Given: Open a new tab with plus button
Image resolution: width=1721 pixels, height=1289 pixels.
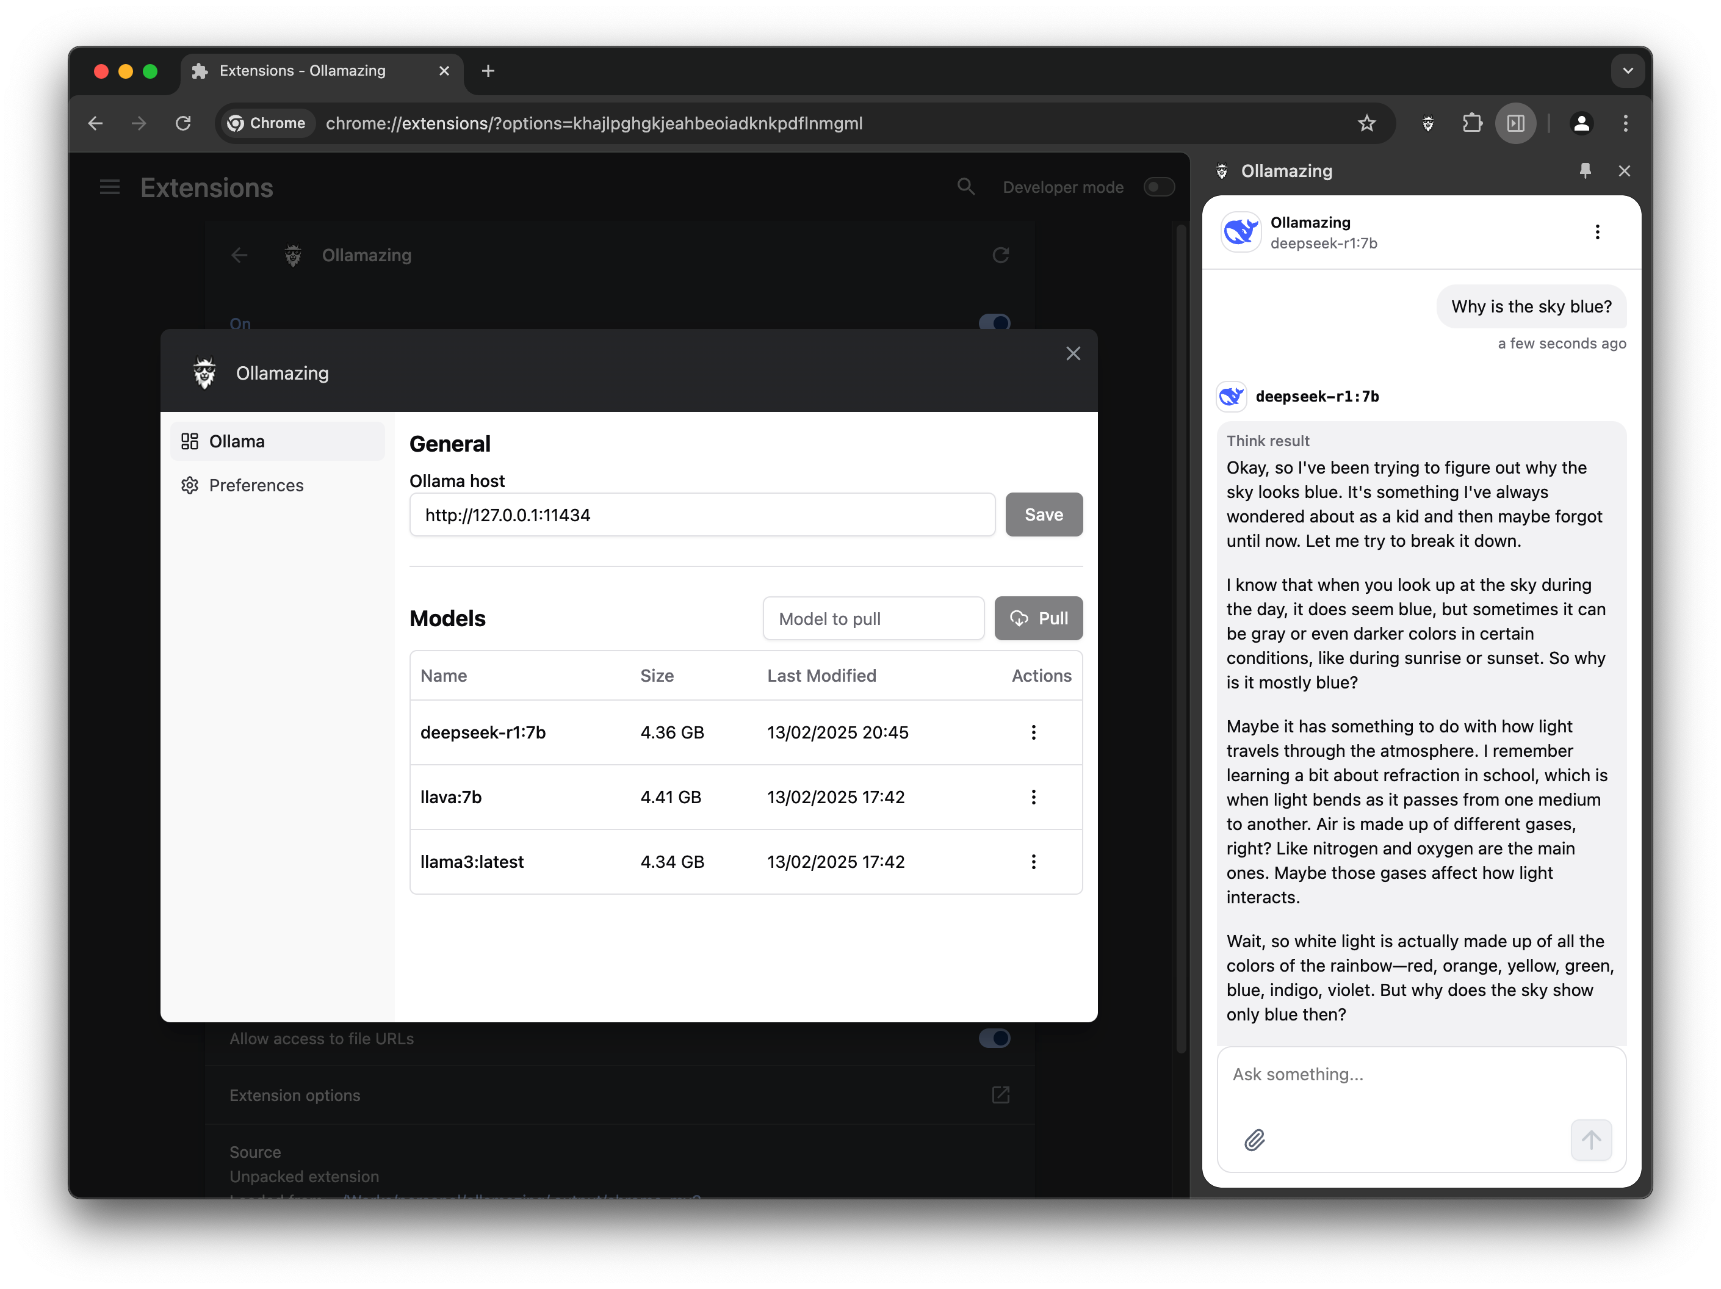Looking at the screenshot, I should tap(488, 71).
